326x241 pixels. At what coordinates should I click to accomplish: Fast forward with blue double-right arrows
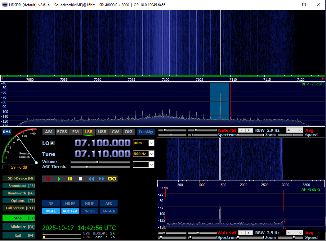pos(101,179)
